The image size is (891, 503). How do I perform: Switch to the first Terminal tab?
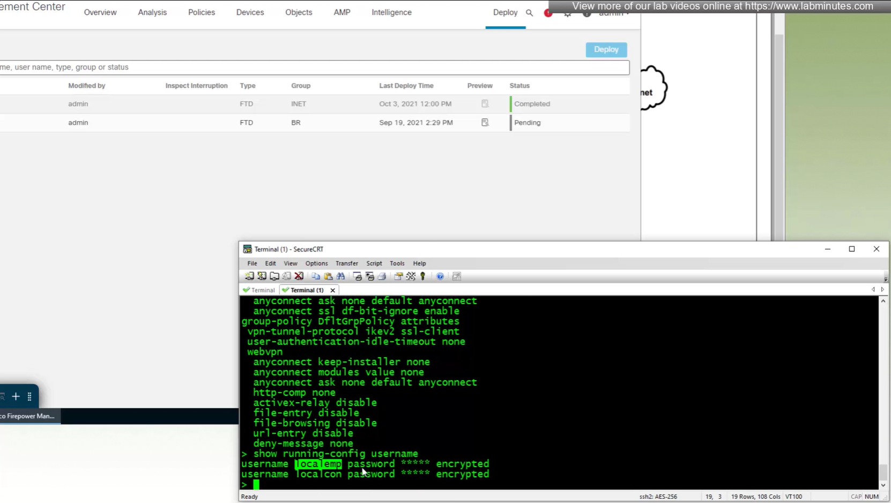coord(259,290)
